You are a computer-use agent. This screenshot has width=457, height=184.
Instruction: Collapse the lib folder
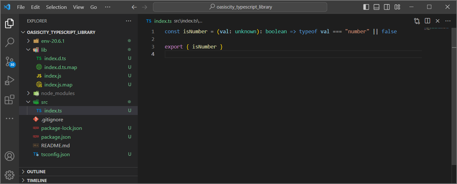click(78, 50)
